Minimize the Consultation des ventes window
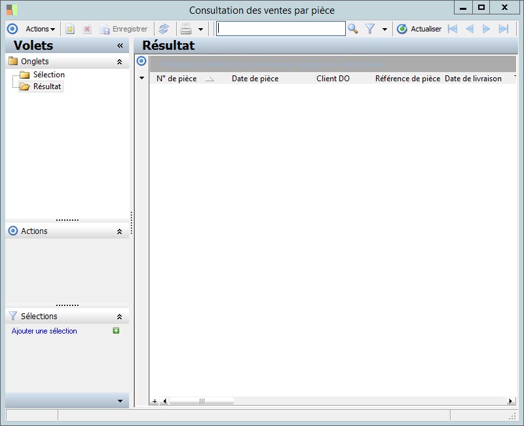 point(463,7)
